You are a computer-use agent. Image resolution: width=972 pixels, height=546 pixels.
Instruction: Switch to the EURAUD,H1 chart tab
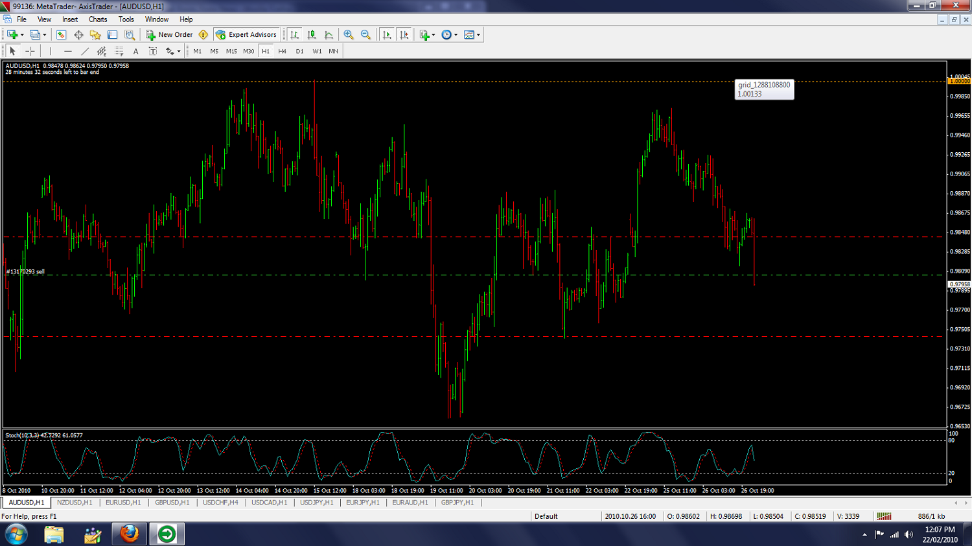[410, 503]
